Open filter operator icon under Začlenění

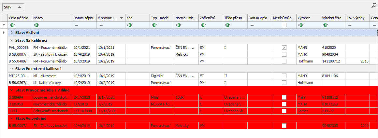pos(203,25)
